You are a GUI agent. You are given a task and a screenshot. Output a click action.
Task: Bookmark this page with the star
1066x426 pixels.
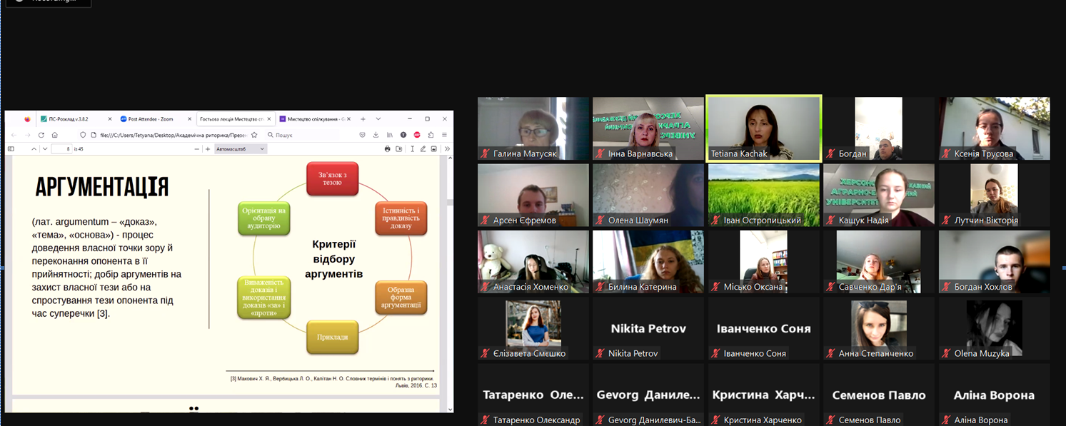(254, 135)
